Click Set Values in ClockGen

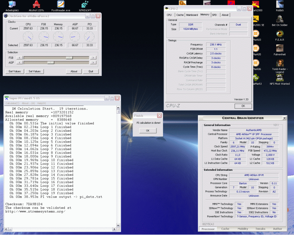click(34, 71)
